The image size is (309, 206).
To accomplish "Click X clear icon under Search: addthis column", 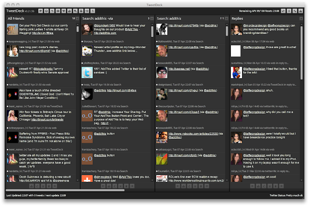I will pos(195,186).
